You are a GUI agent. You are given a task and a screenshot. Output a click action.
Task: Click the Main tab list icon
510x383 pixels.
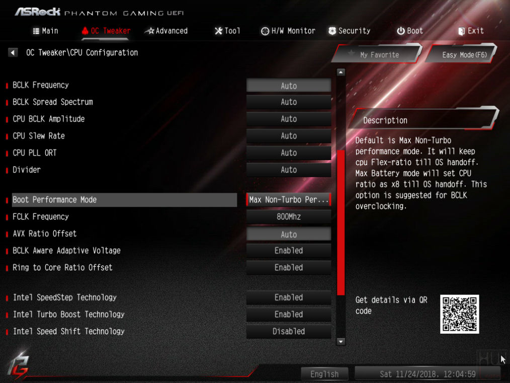[36, 31]
